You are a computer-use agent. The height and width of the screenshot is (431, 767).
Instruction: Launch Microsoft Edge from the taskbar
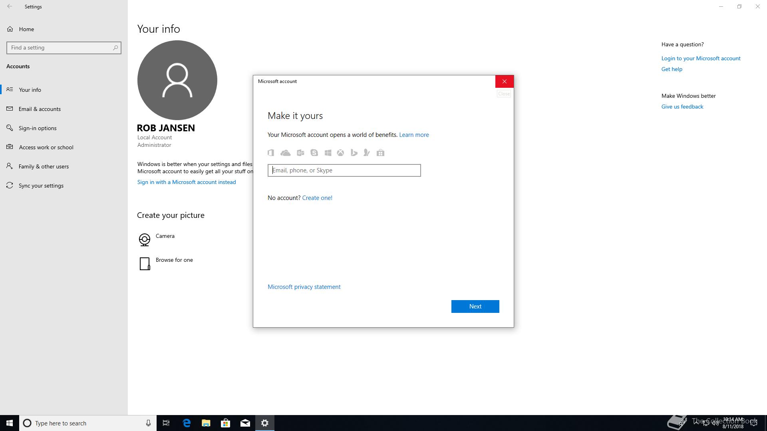pos(187,423)
